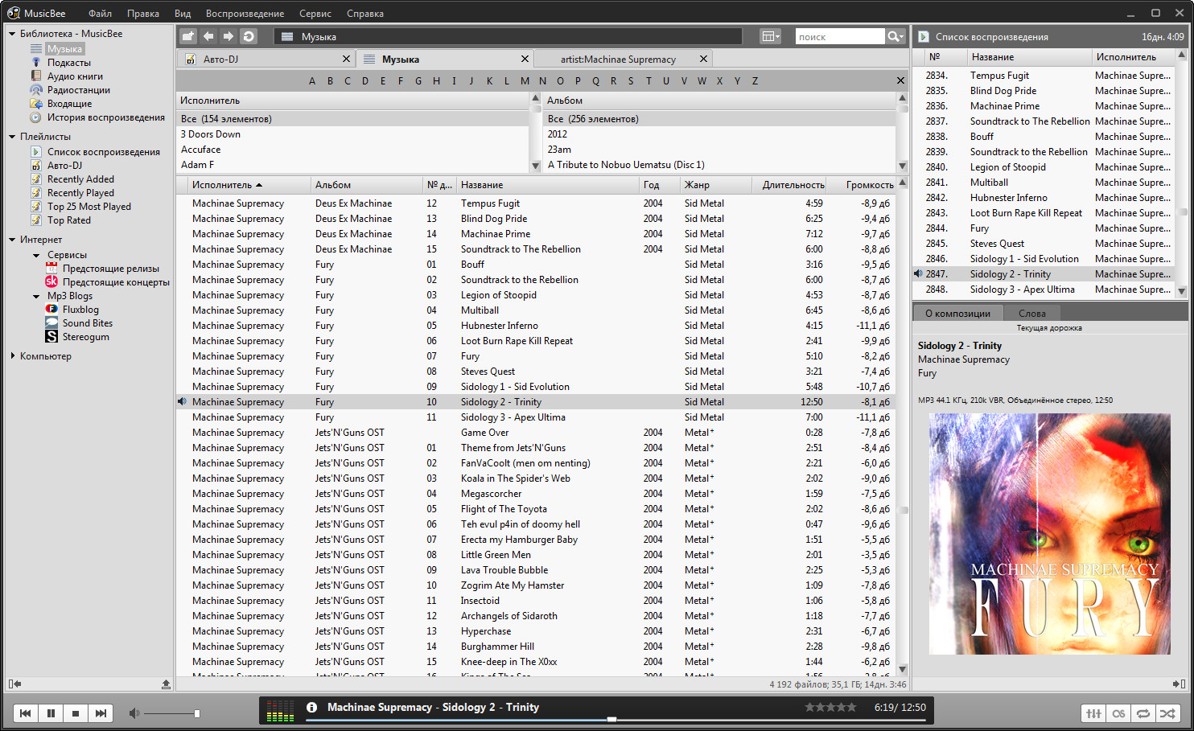Open Предстоящие концерты service

(x=116, y=282)
